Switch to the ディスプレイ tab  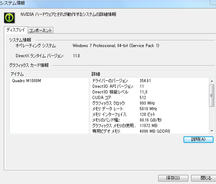point(16,30)
